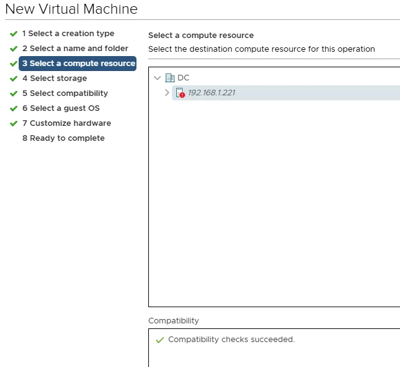Image resolution: width=400 pixels, height=367 pixels.
Task: Open step 2 Select a name and folder
Action: click(x=75, y=49)
